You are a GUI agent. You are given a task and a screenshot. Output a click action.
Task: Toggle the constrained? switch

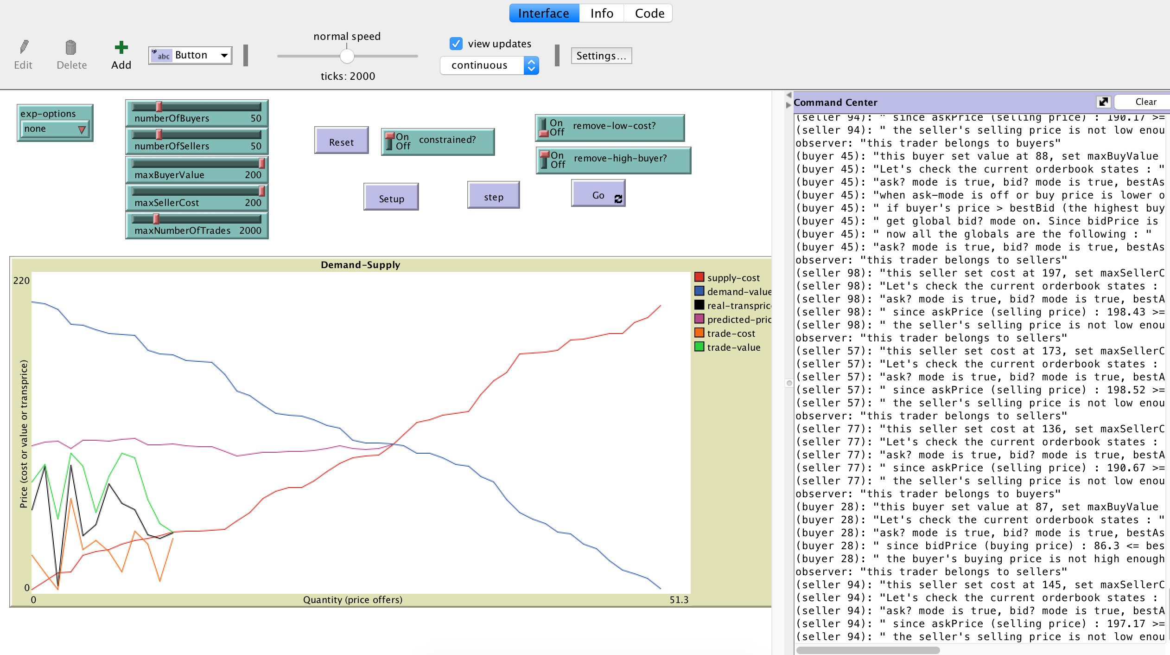(x=390, y=141)
